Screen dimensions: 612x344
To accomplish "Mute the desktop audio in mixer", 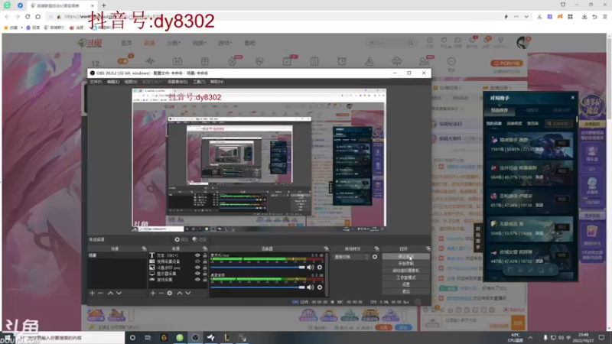I will point(311,287).
